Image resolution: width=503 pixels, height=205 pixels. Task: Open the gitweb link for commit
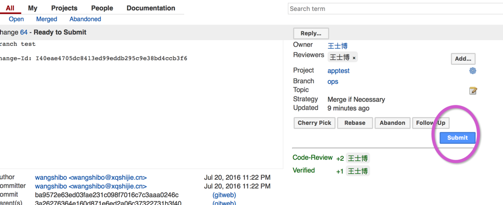[x=224, y=195]
